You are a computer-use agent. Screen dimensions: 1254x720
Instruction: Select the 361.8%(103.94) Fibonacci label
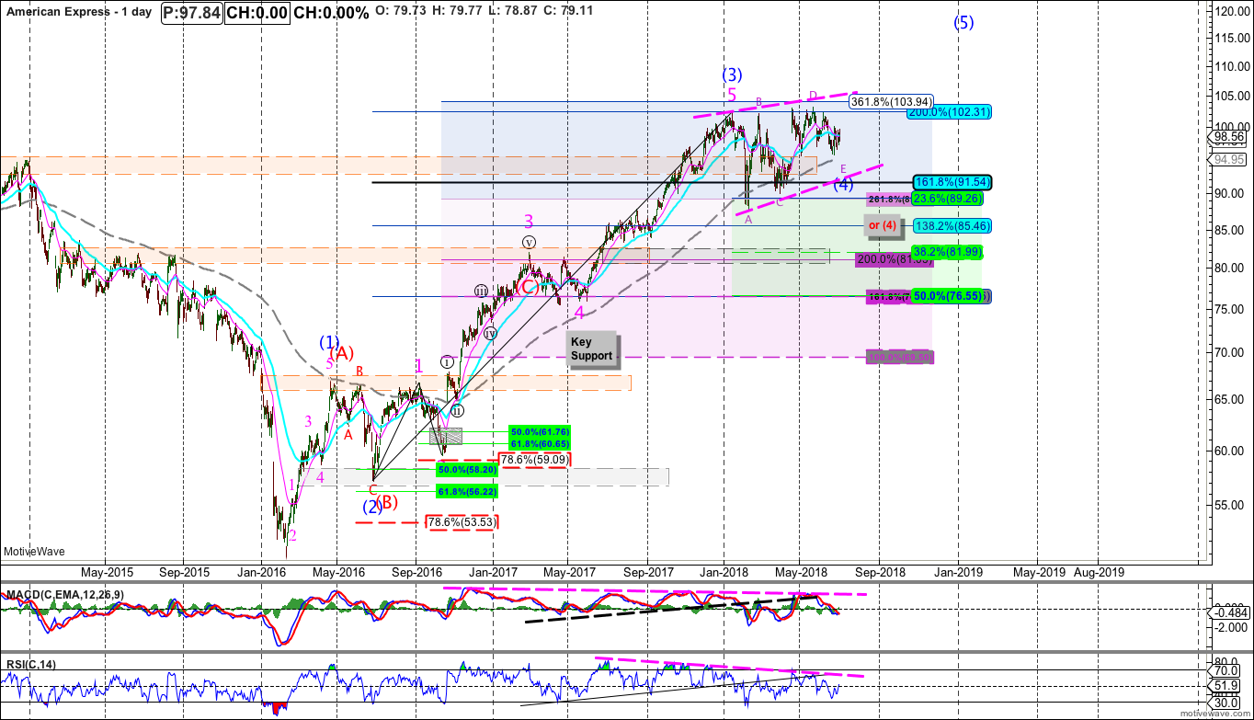click(x=891, y=101)
